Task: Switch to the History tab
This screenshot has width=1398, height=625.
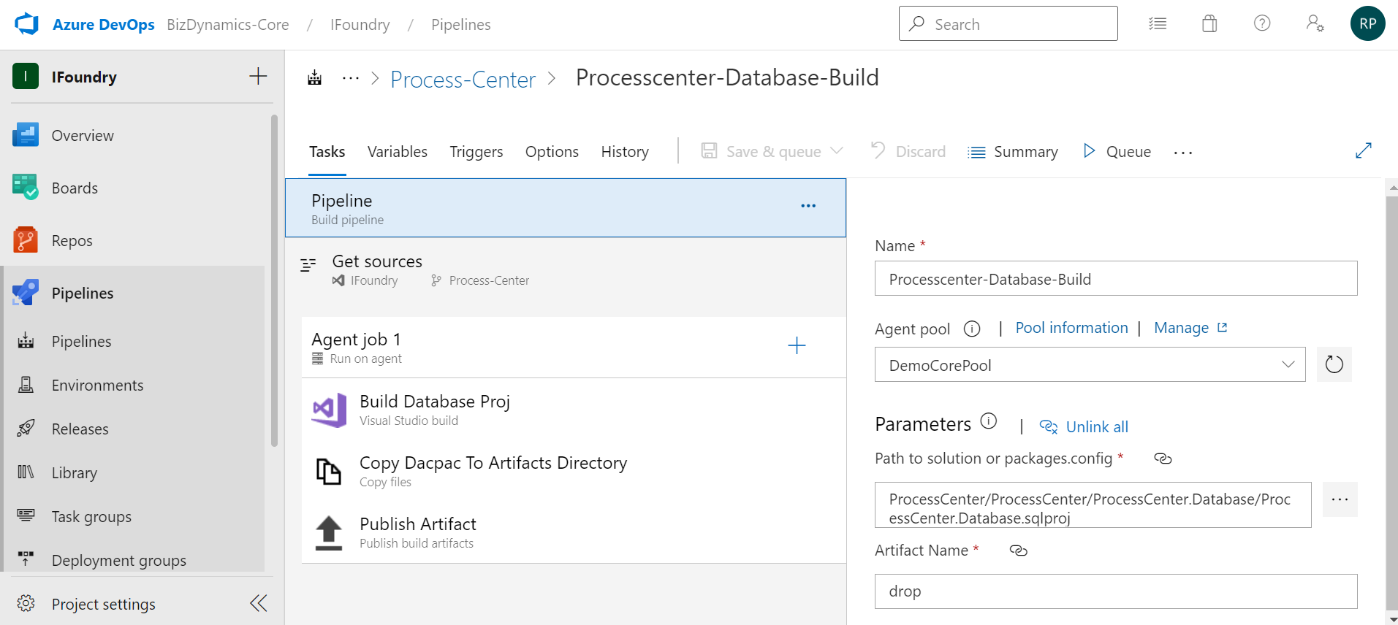Action: click(x=625, y=152)
